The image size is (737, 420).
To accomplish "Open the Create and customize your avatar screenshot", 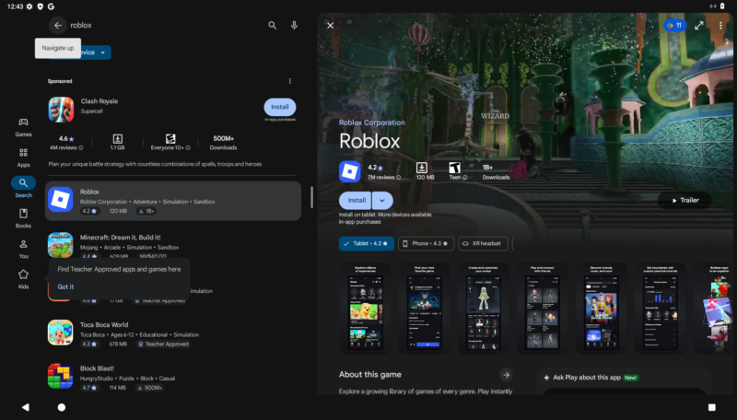I will pos(483,309).
